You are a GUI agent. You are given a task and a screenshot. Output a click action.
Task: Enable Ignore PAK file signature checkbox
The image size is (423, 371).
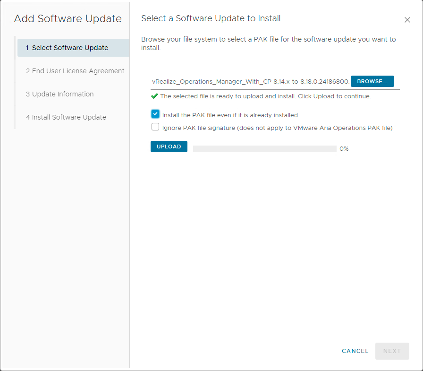coord(155,127)
